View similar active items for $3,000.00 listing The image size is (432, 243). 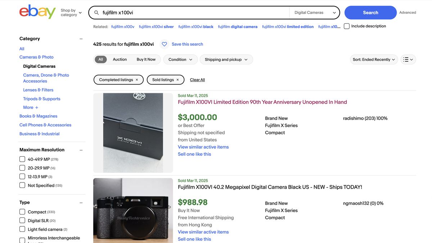(203, 147)
